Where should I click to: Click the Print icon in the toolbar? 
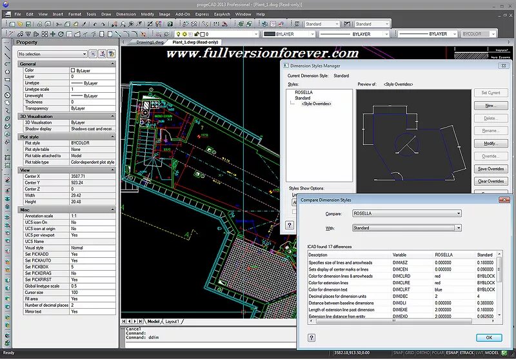39,24
